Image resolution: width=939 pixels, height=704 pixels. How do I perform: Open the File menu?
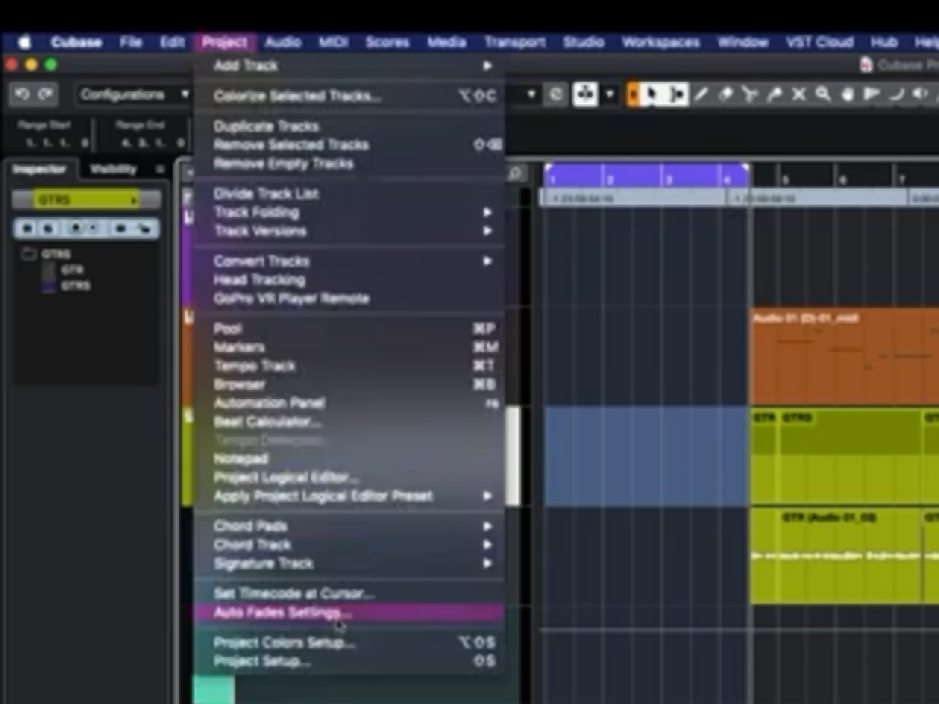pyautogui.click(x=131, y=42)
